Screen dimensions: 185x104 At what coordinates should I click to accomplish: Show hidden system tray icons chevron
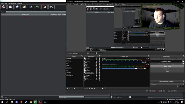pyautogui.click(x=159, y=102)
